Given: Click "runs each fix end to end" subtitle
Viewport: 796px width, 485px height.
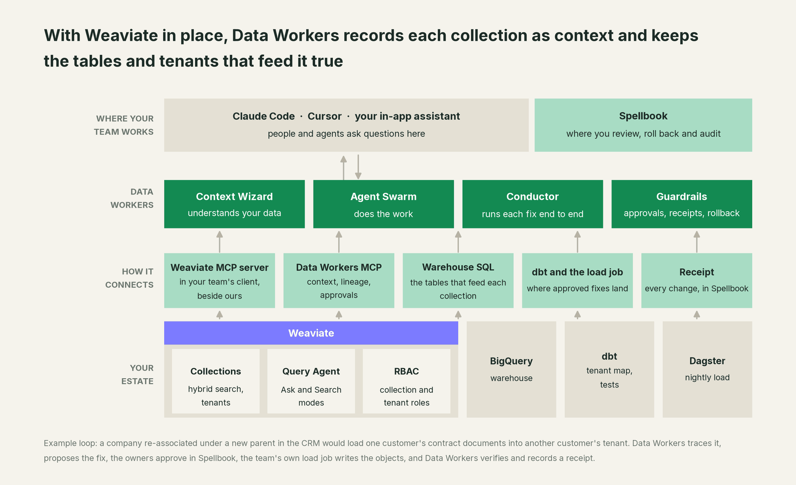Looking at the screenshot, I should click(x=532, y=214).
